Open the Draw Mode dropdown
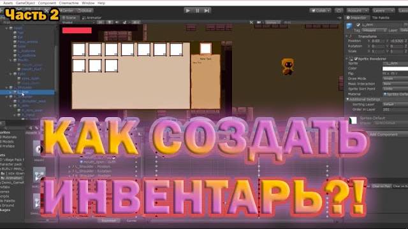This screenshot has height=229, width=408. (395, 79)
